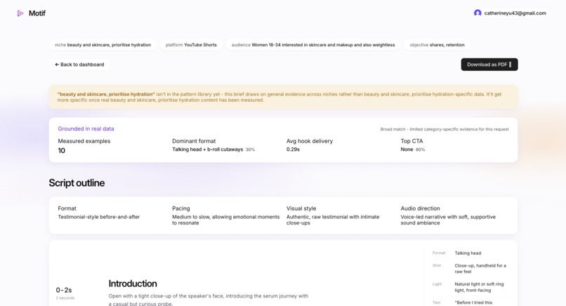
Task: Click the Introduction description paragraph
Action: (209, 300)
